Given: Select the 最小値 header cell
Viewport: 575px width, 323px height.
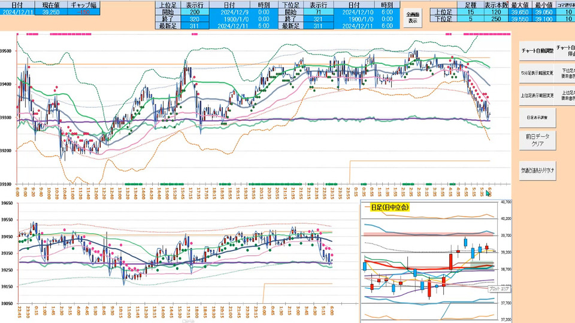Looking at the screenshot, I should (x=544, y=5).
